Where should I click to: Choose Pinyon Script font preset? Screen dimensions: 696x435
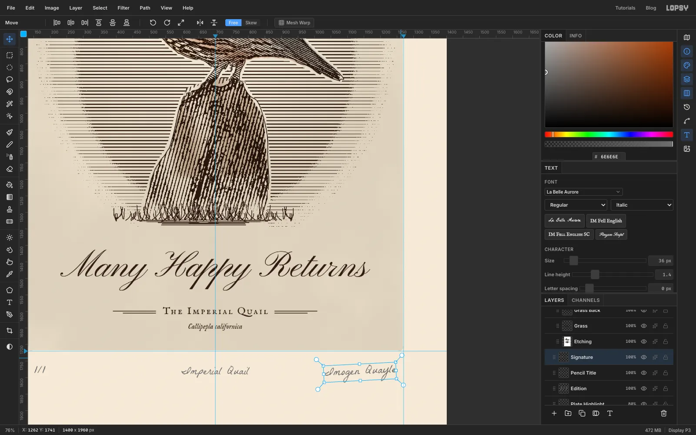611,234
